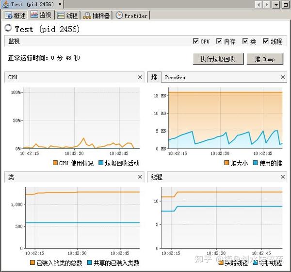Click the orange CPU 使用情况 legend swatch

coord(55,163)
